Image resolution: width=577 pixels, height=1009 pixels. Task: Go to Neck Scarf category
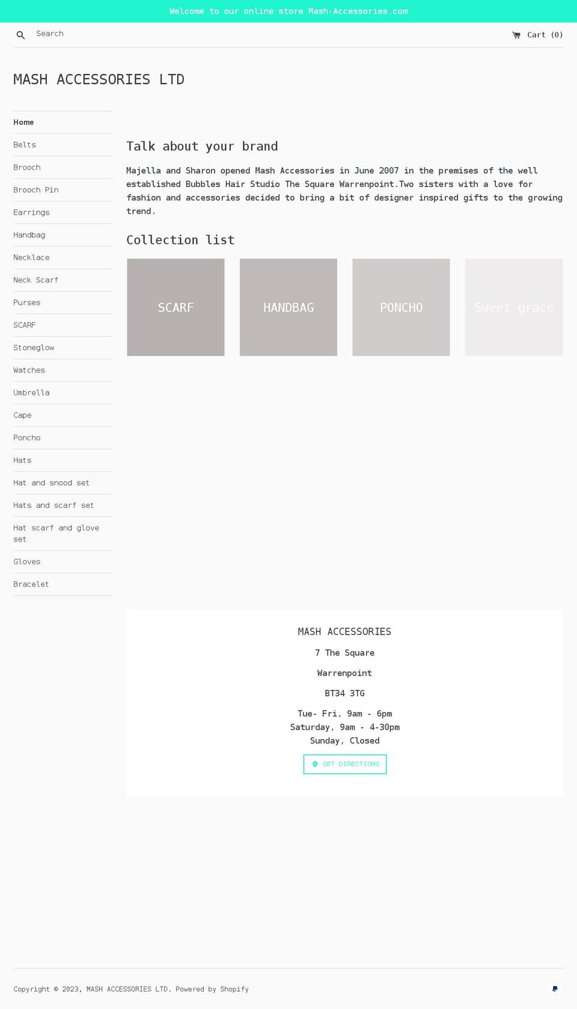pyautogui.click(x=63, y=280)
